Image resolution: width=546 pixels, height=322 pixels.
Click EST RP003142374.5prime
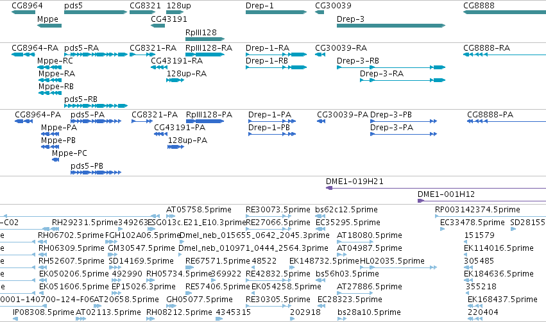[491, 216]
